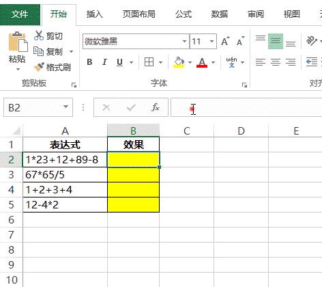The height and width of the screenshot is (287, 322).
Task: Select the 效果 header cell
Action: coord(134,145)
